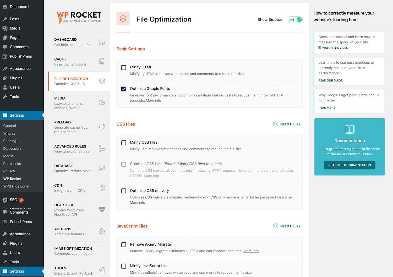Click READ THE DOCUMENTATION button
The height and width of the screenshot is (277, 393).
pyautogui.click(x=350, y=165)
